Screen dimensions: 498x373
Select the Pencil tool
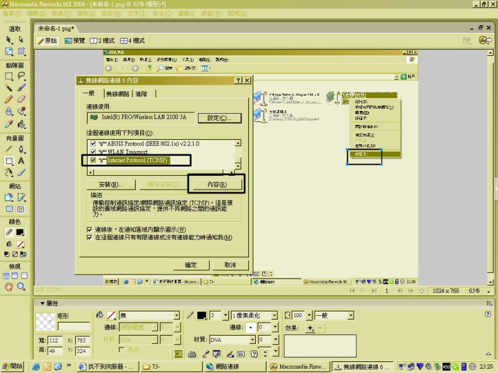[x=9, y=99]
